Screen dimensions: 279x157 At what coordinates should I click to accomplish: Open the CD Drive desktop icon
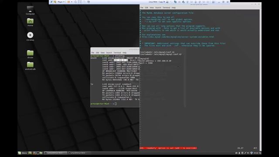tap(30, 36)
